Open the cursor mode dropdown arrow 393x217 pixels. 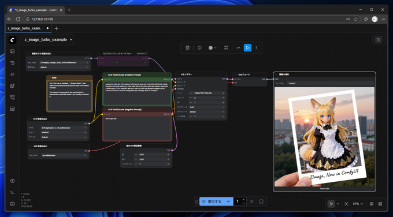pos(338,204)
